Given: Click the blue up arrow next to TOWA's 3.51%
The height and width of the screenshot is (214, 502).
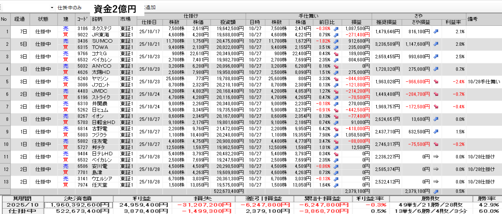Looking at the screenshot, I should click(336, 47).
